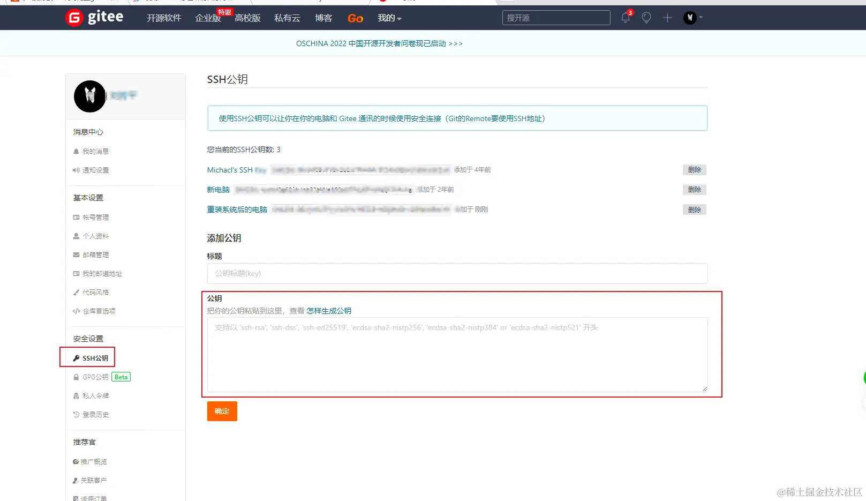Click the 重装系统后的电脑 key link
The height and width of the screenshot is (501, 866).
237,210
